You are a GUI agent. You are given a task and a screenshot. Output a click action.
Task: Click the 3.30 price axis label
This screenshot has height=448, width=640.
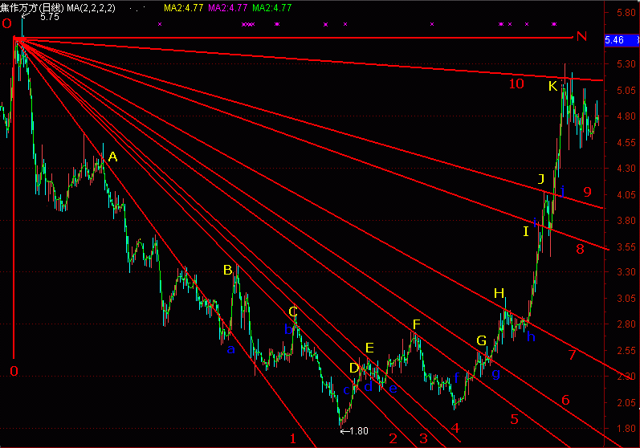tap(626, 271)
